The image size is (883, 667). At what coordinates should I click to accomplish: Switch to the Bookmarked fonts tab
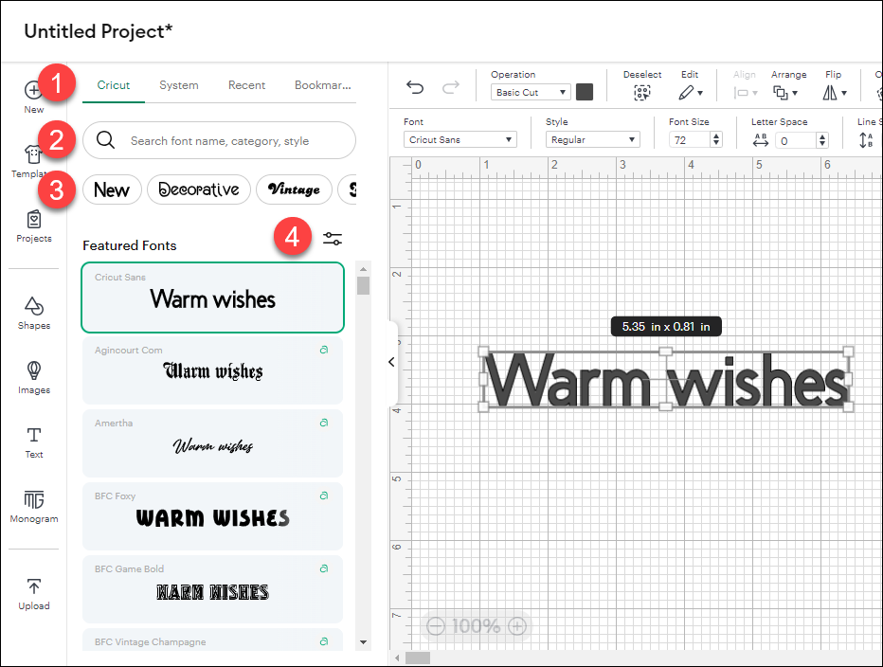[323, 85]
